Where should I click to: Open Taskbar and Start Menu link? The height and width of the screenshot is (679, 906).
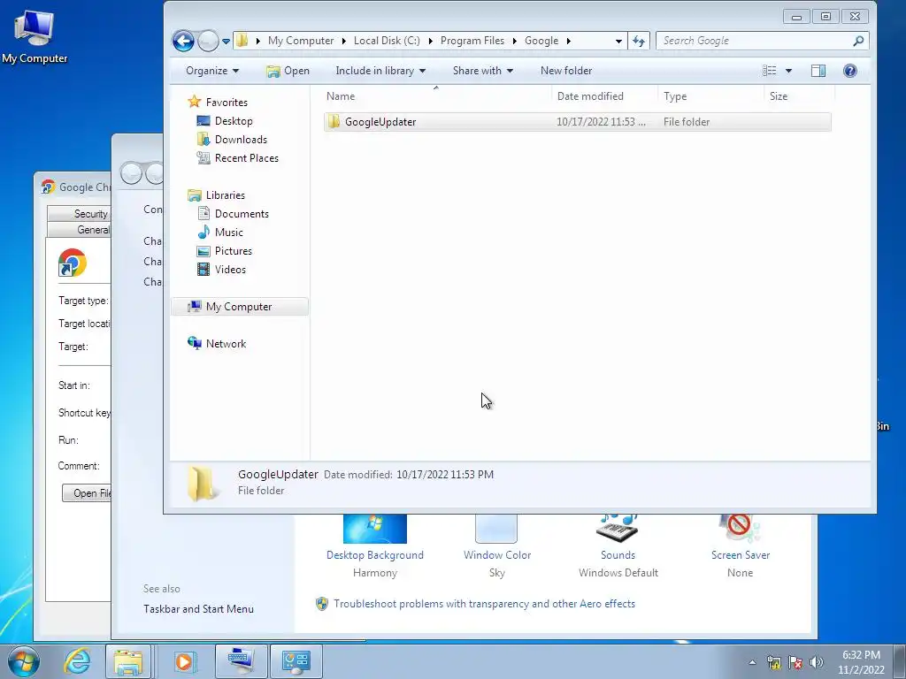click(198, 609)
